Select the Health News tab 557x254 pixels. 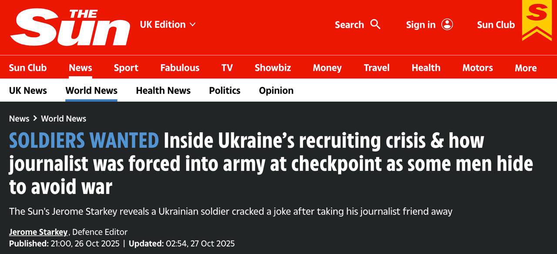163,90
